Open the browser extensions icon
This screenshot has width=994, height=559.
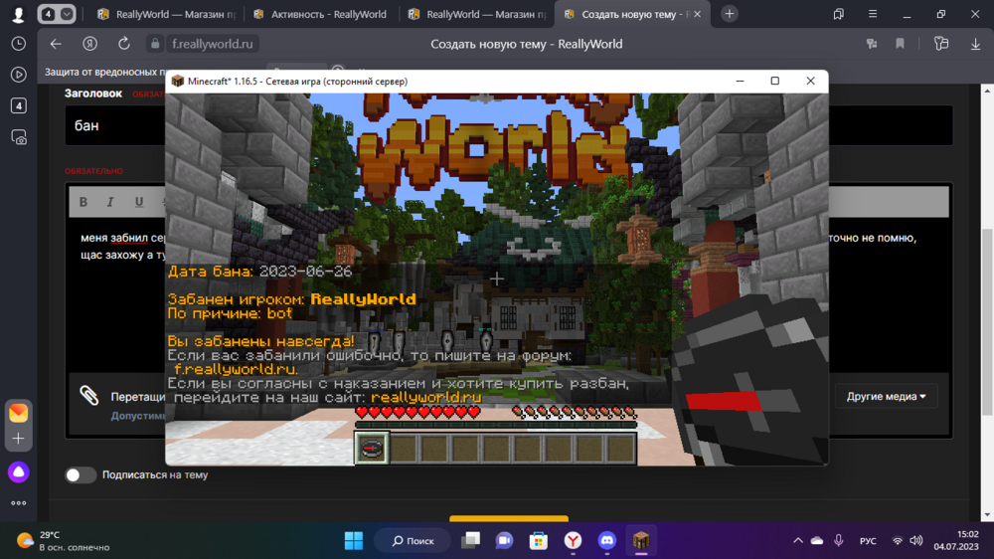pos(941,44)
